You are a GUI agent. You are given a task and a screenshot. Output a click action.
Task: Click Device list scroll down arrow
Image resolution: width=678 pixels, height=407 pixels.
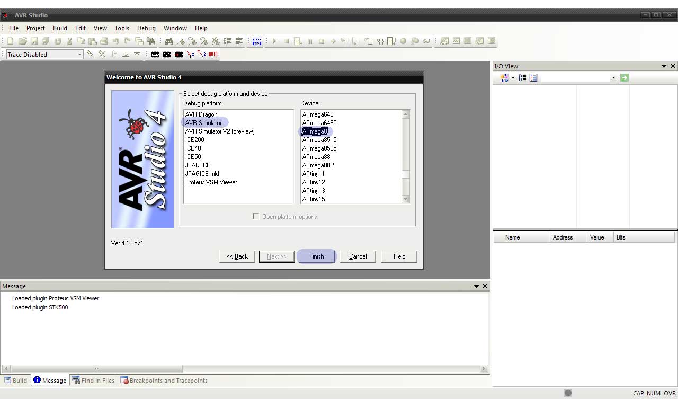(x=406, y=199)
